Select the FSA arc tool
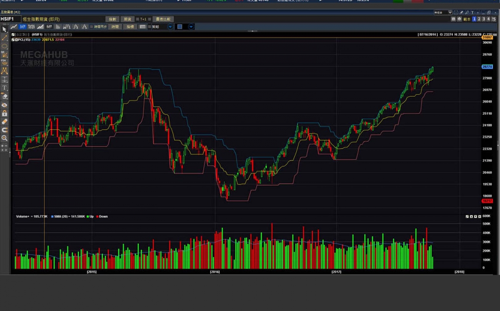The width and height of the screenshot is (500, 311). tap(4, 62)
